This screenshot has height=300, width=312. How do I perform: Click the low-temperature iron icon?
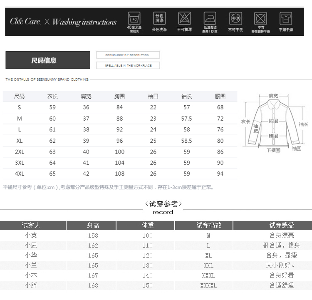click(x=210, y=18)
